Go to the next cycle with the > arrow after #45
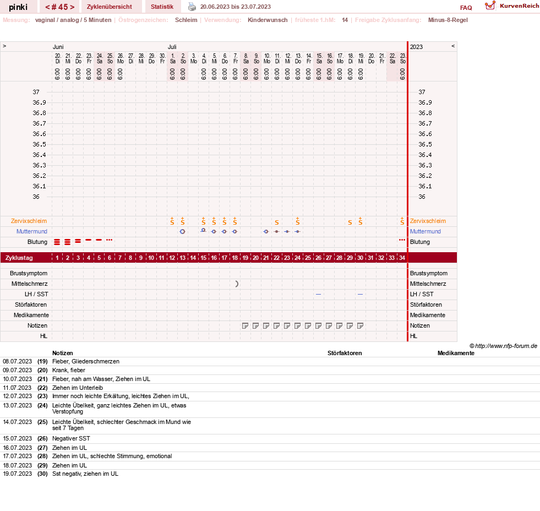 tap(72, 7)
